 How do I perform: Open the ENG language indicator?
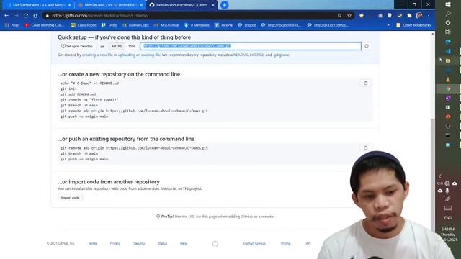pyautogui.click(x=448, y=218)
